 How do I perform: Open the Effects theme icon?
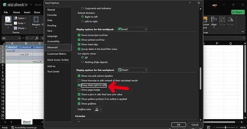pos(15,28)
